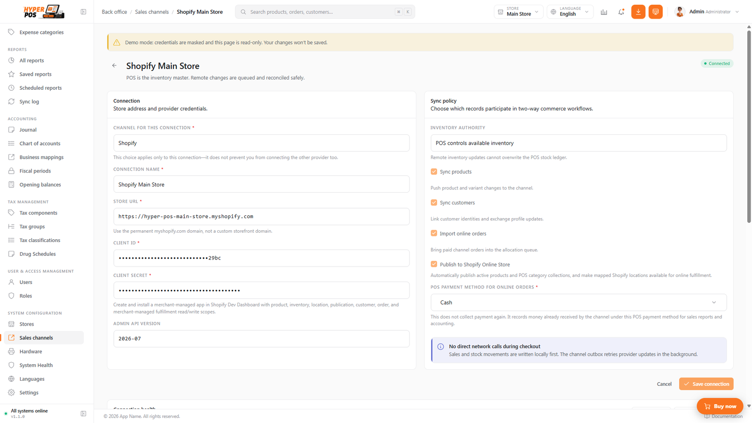Click the Client secret field
752x423 pixels.
point(261,290)
